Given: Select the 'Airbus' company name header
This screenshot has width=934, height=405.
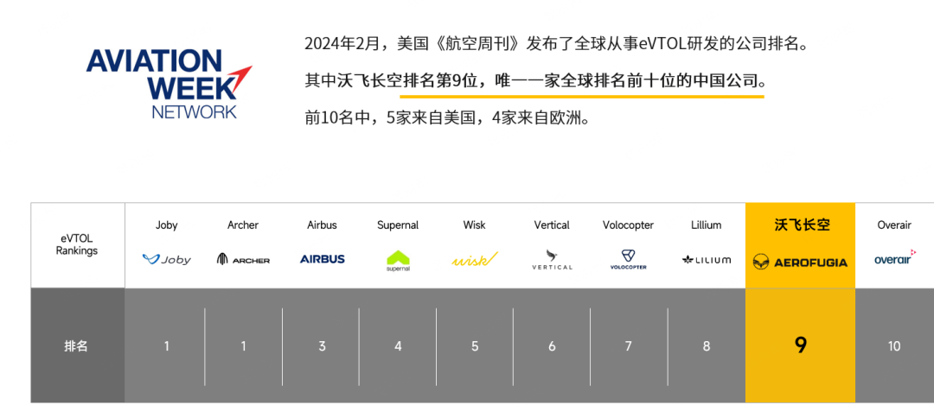Looking at the screenshot, I should click(x=323, y=225).
